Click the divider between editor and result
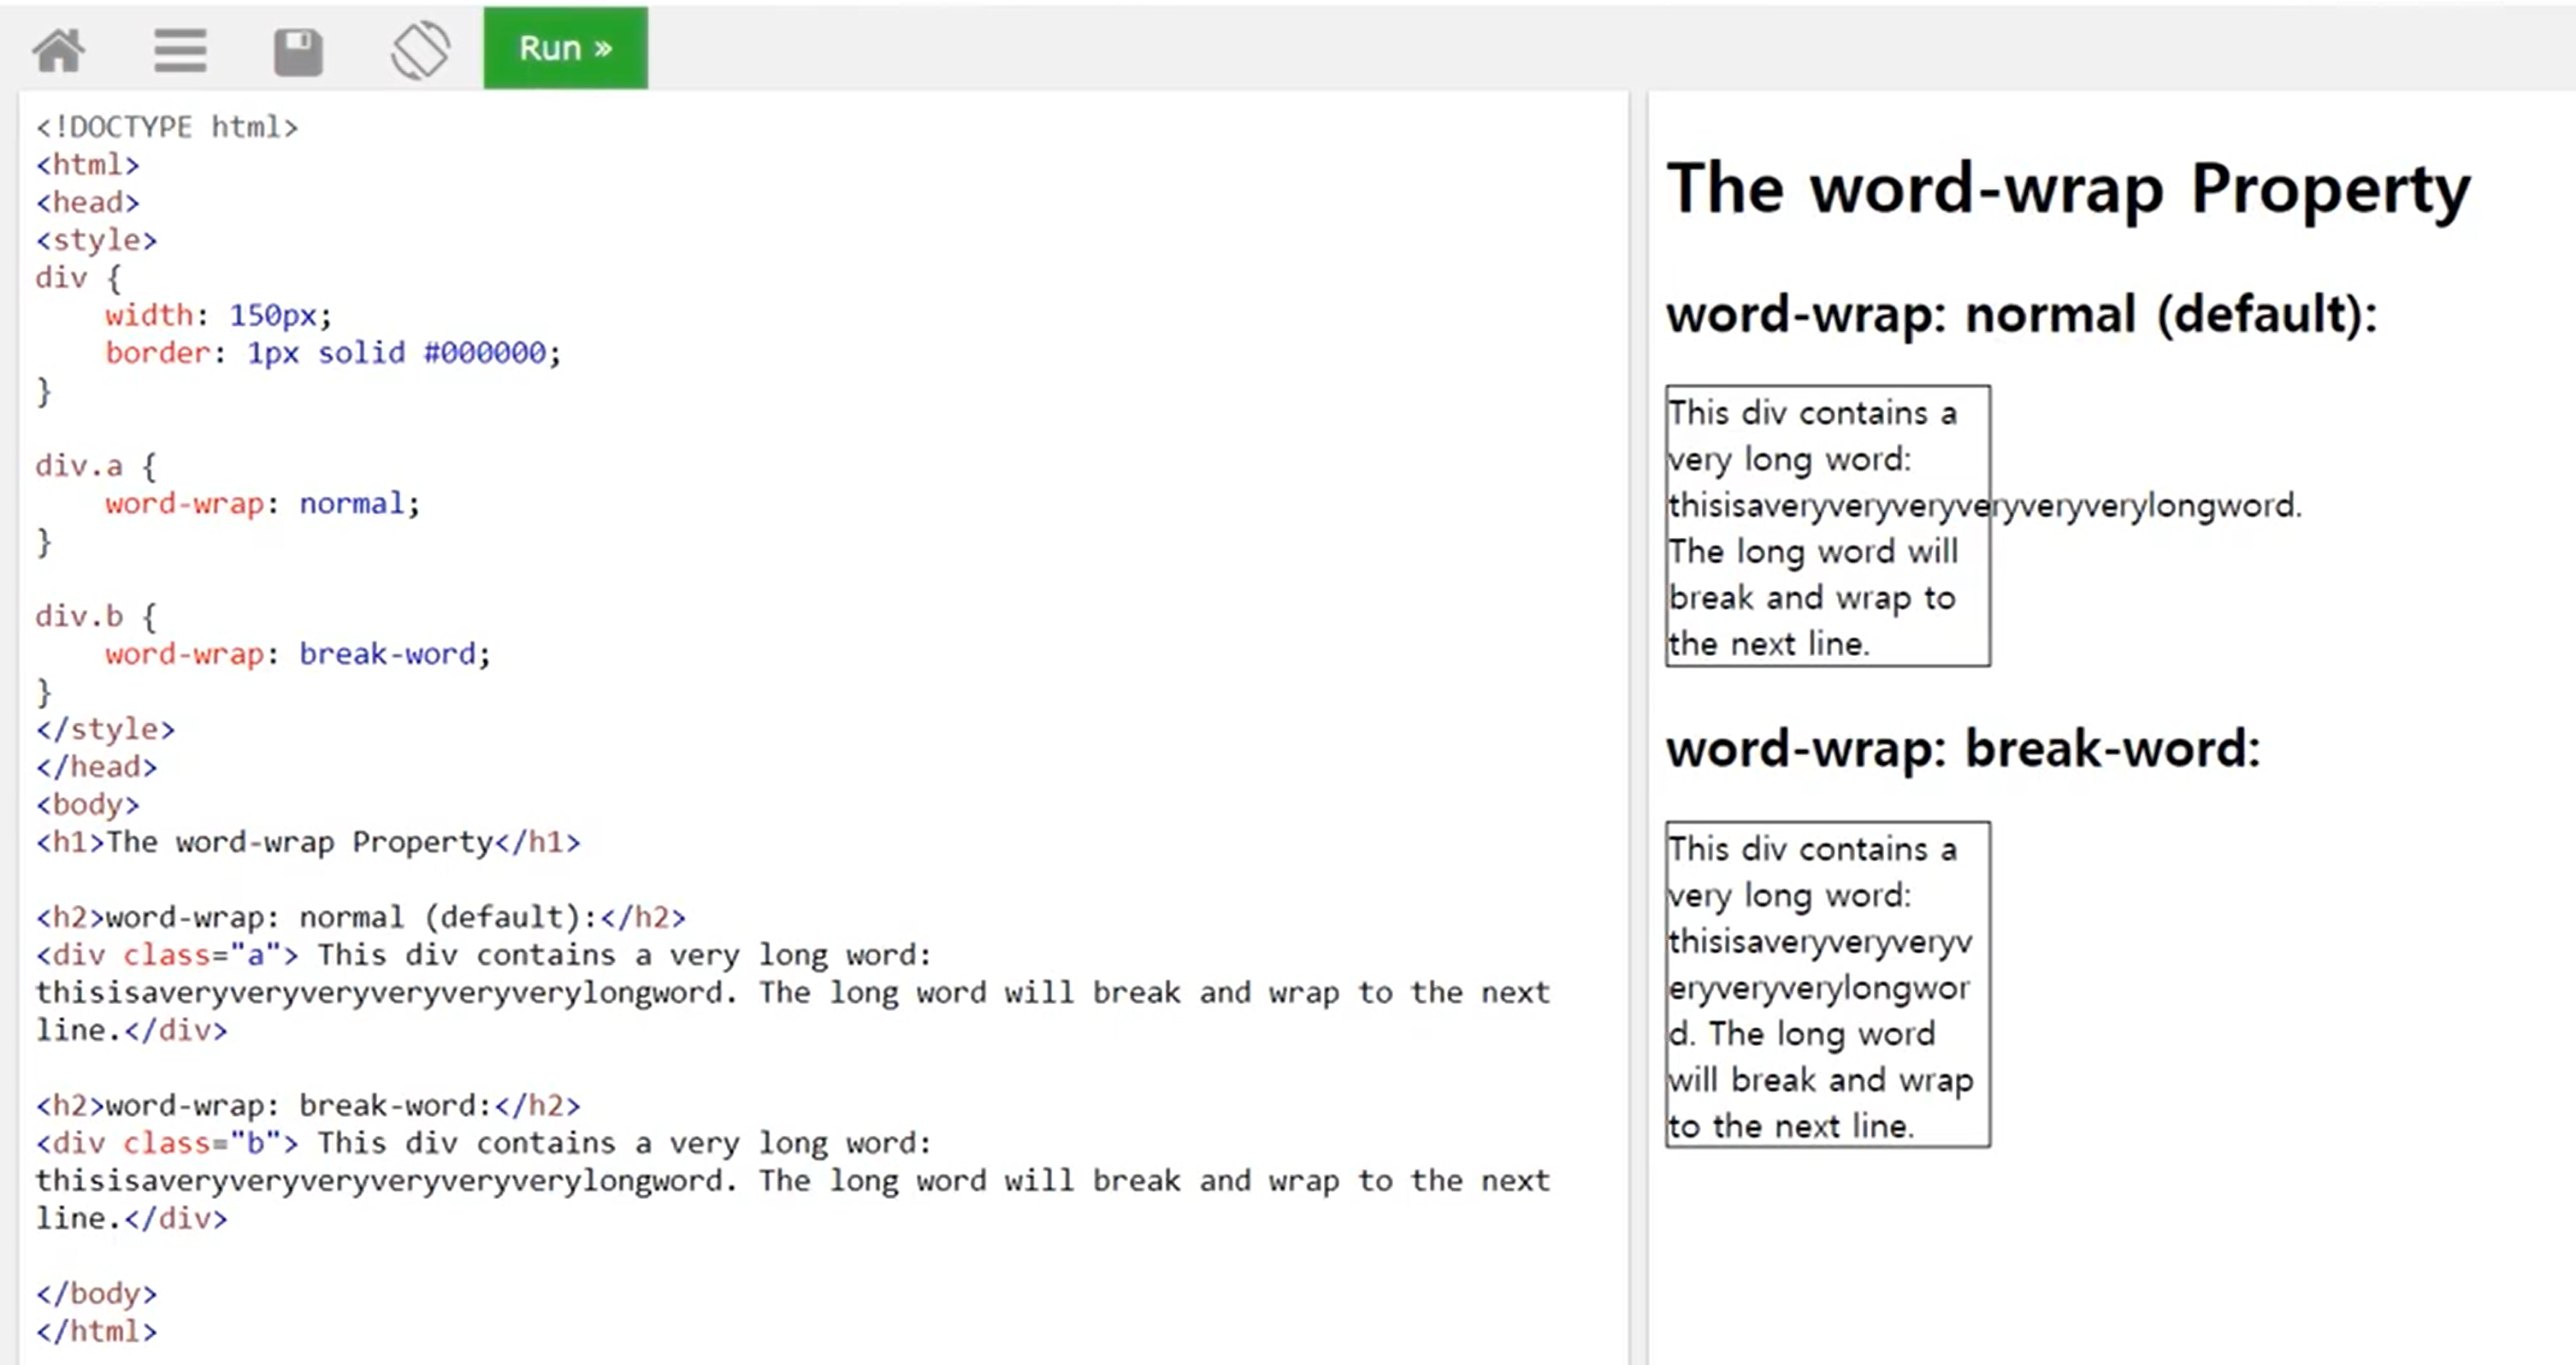The width and height of the screenshot is (2576, 1365). [1638, 700]
